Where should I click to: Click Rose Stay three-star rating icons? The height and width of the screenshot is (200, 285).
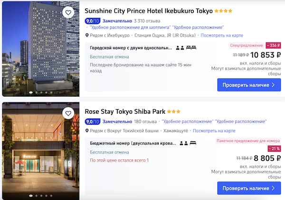pyautogui.click(x=174, y=112)
